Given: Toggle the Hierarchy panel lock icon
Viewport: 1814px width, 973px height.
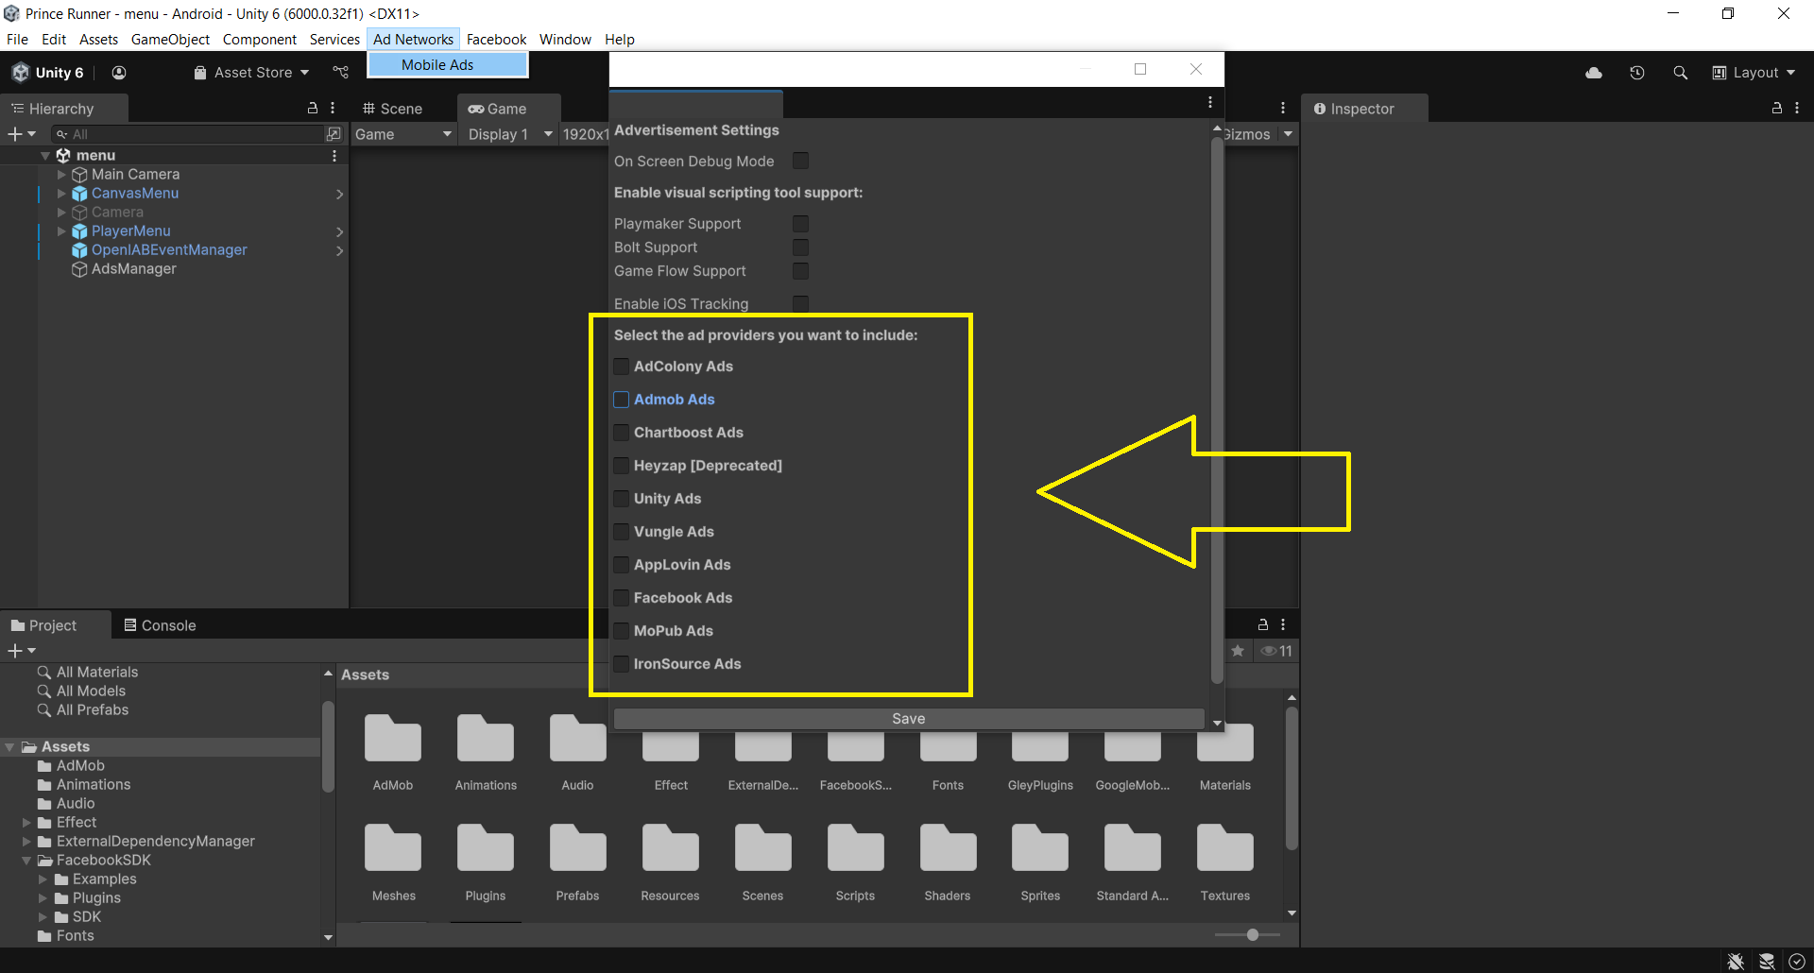Looking at the screenshot, I should (x=313, y=109).
